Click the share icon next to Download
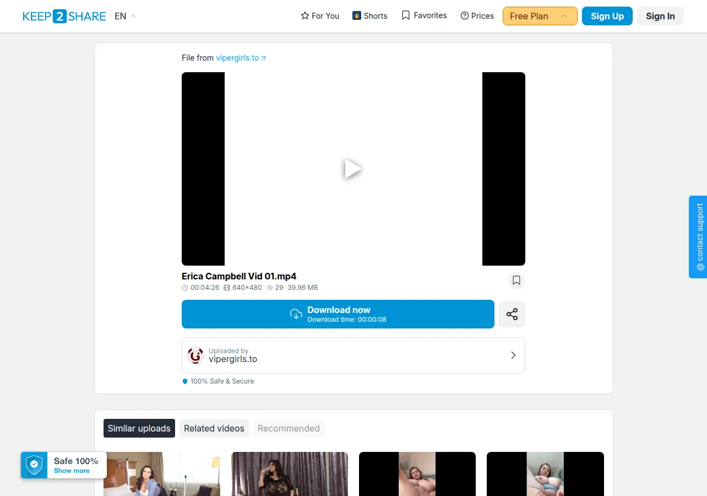This screenshot has height=496, width=707. 512,314
